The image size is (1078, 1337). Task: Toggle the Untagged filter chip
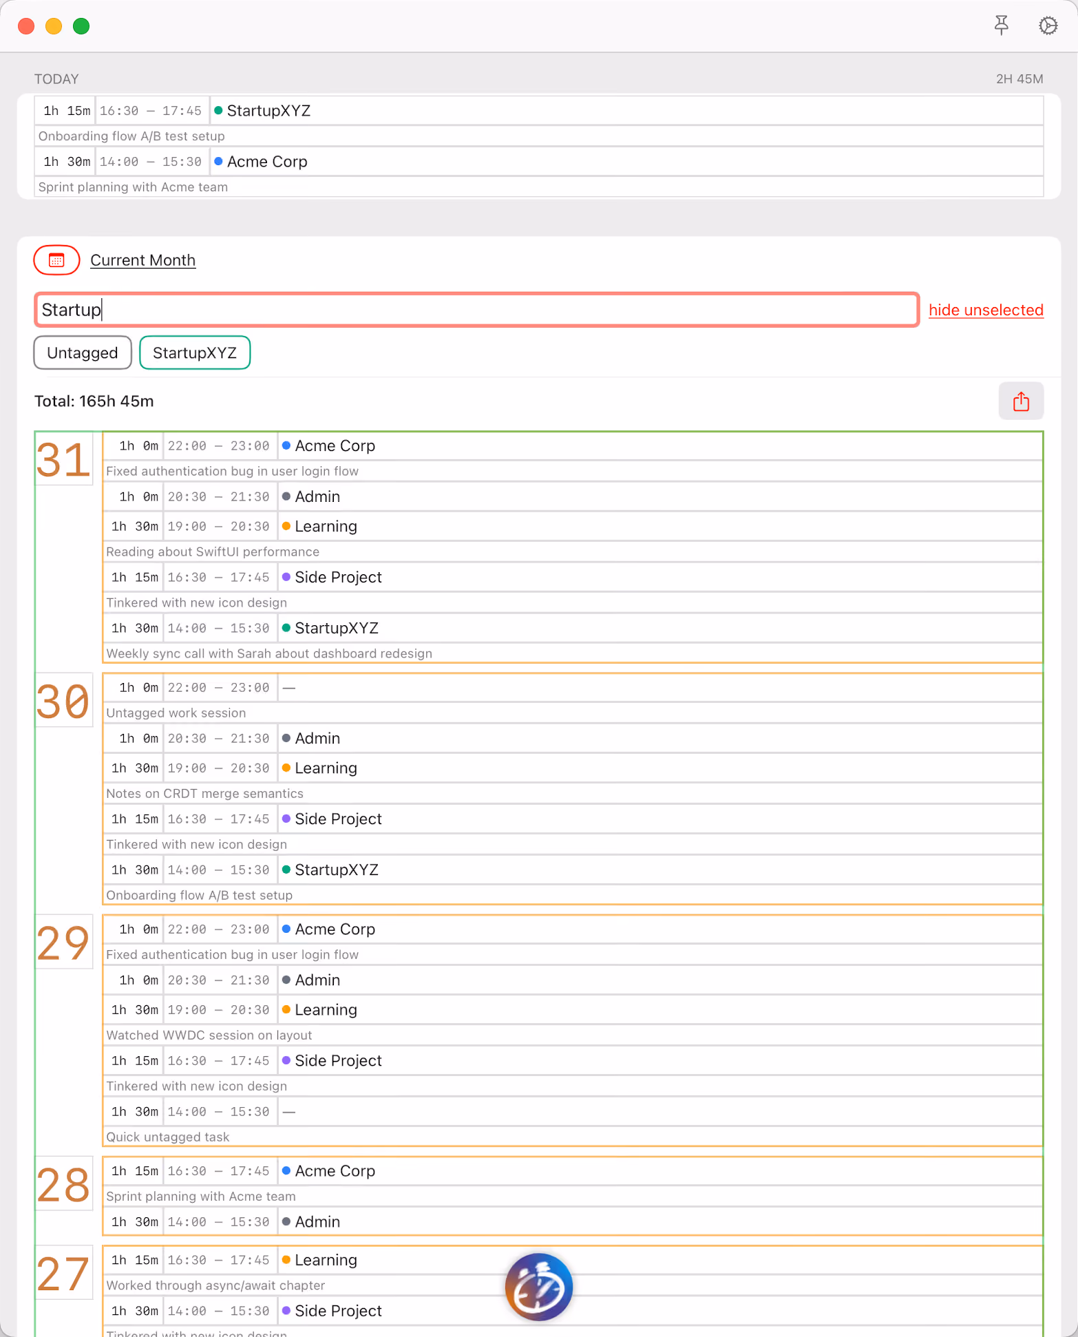click(x=83, y=352)
